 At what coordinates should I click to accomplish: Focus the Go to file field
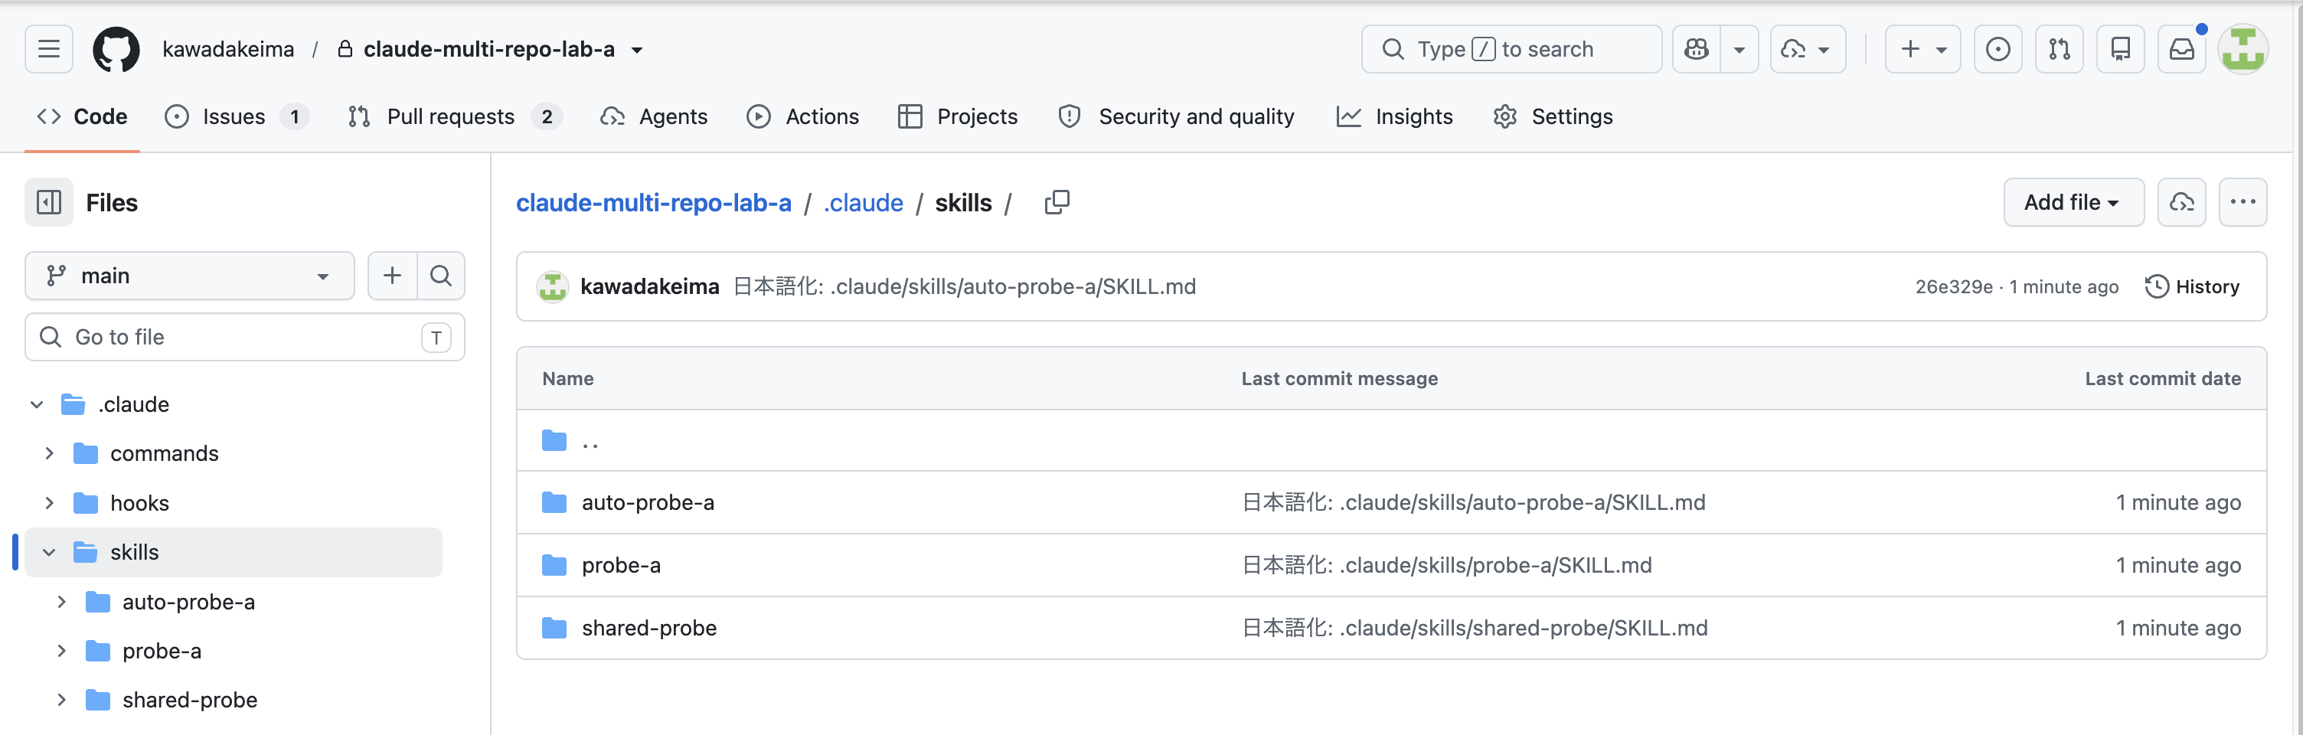click(245, 337)
